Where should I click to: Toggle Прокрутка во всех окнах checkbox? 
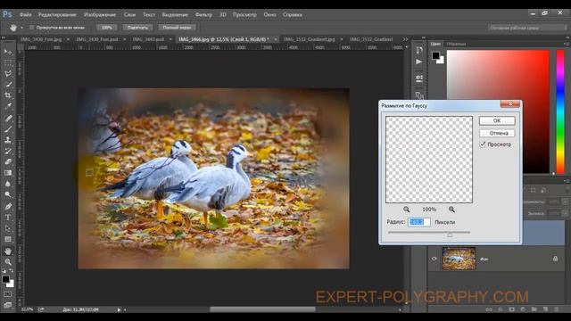32,28
